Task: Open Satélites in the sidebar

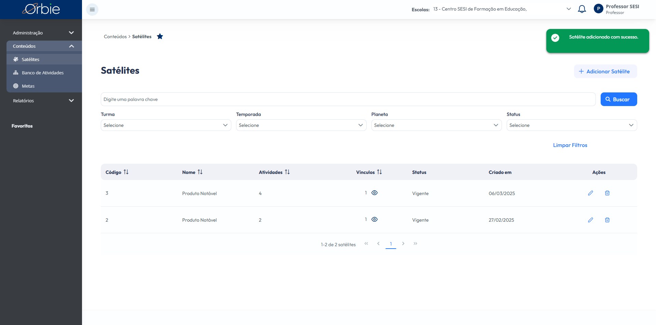Action: 44,59
